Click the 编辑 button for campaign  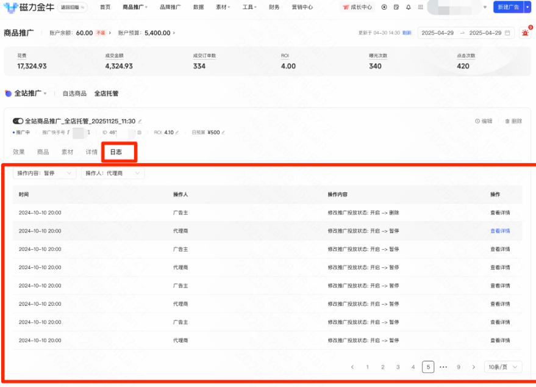click(x=484, y=121)
